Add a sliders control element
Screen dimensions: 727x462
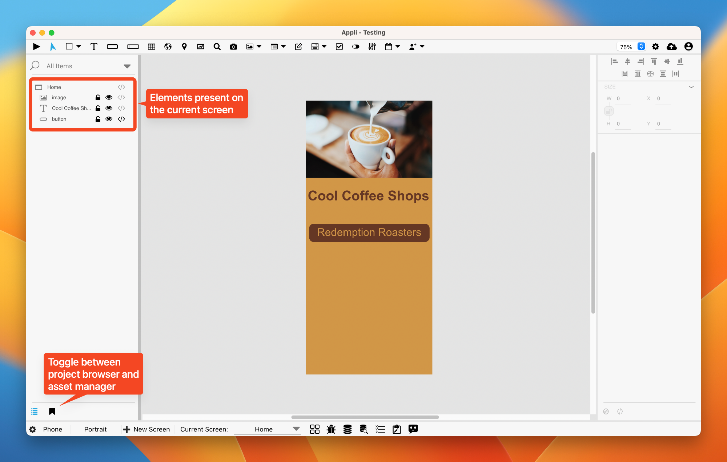(372, 46)
